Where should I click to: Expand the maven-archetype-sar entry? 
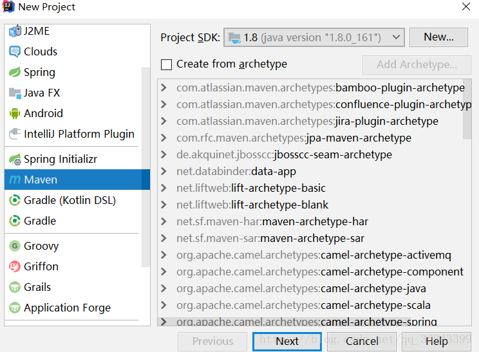click(x=164, y=238)
